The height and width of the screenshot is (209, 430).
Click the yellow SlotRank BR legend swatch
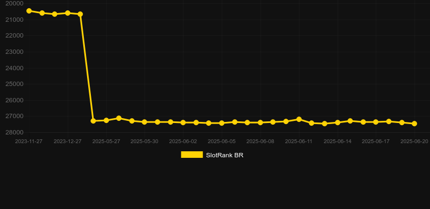pos(192,155)
